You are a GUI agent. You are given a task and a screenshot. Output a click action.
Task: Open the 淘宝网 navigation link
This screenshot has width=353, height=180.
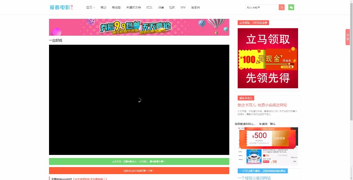(x=195, y=7)
